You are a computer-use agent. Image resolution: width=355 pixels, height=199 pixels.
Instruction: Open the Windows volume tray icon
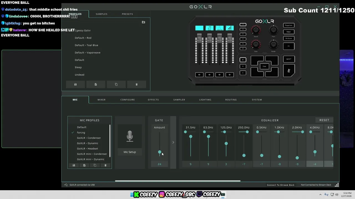pos(337,195)
